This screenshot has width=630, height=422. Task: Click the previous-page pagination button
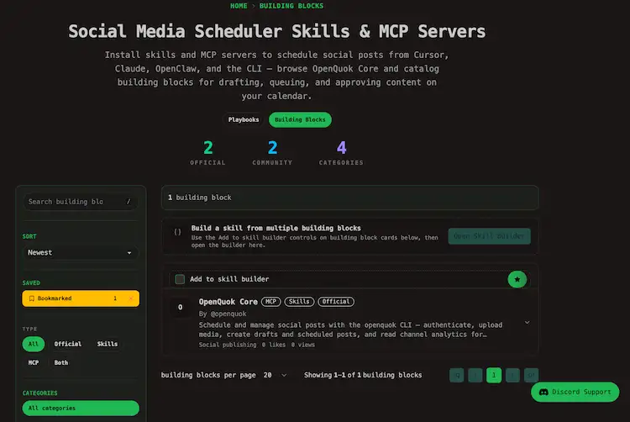pos(475,375)
